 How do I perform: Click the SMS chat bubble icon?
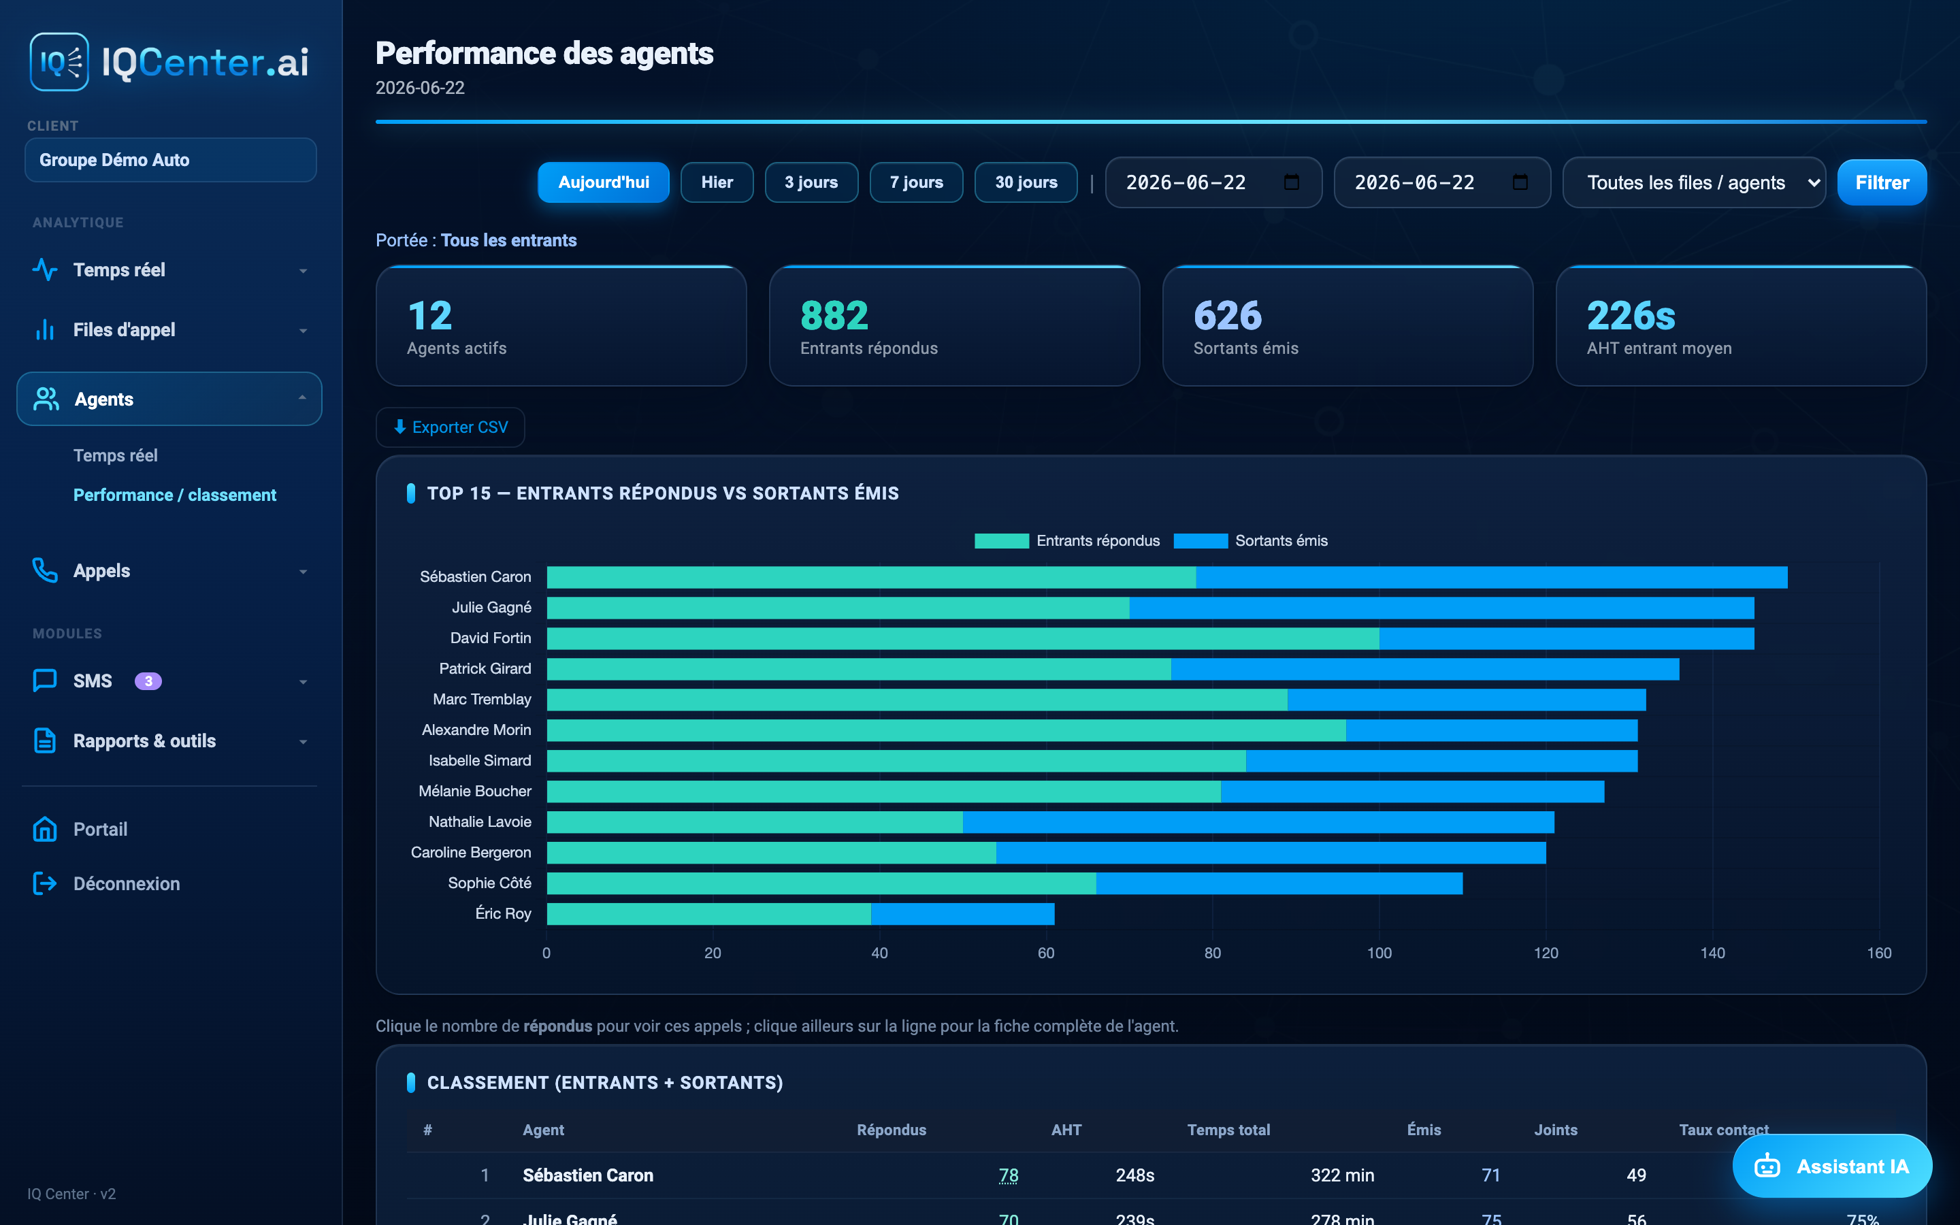44,681
